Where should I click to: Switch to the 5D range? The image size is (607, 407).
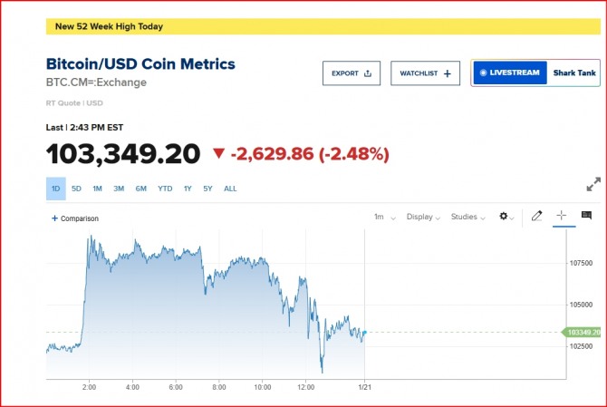[76, 189]
